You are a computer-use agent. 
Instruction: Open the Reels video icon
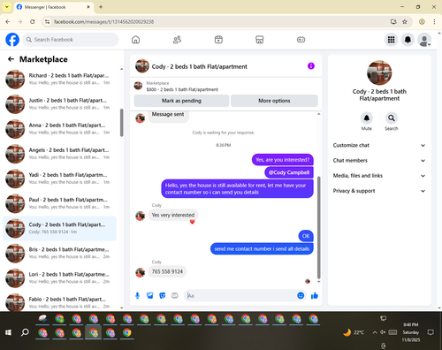click(x=218, y=40)
